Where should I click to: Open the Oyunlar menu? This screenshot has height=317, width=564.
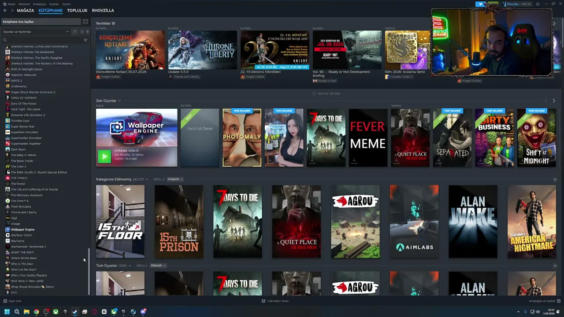[54, 4]
